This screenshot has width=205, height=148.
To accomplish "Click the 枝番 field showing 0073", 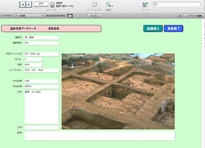I will [34, 65].
